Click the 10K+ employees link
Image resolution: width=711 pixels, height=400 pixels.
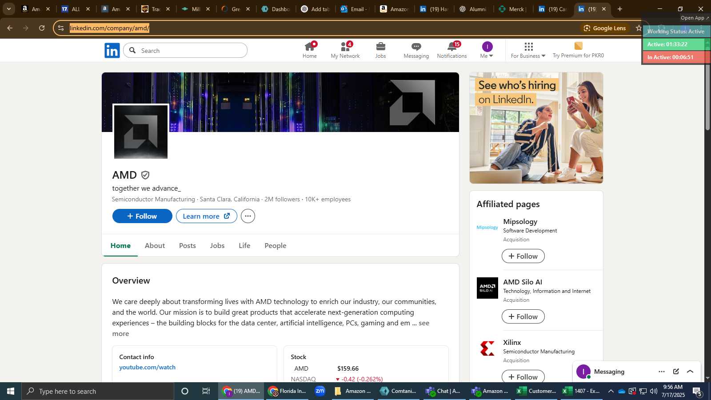click(328, 199)
